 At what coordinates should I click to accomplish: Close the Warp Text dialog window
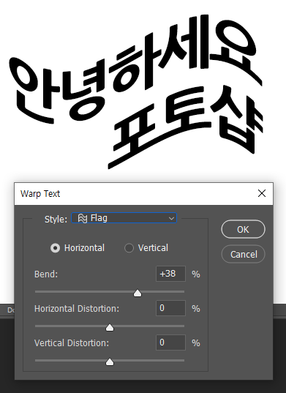pos(262,193)
